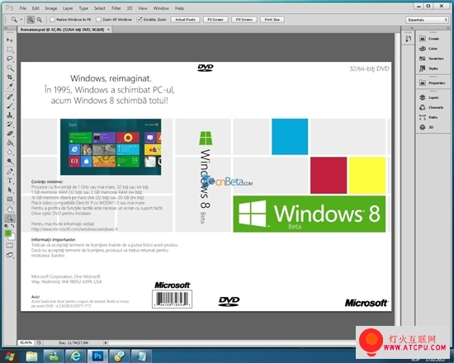Open the Layers panel

pos(429,97)
